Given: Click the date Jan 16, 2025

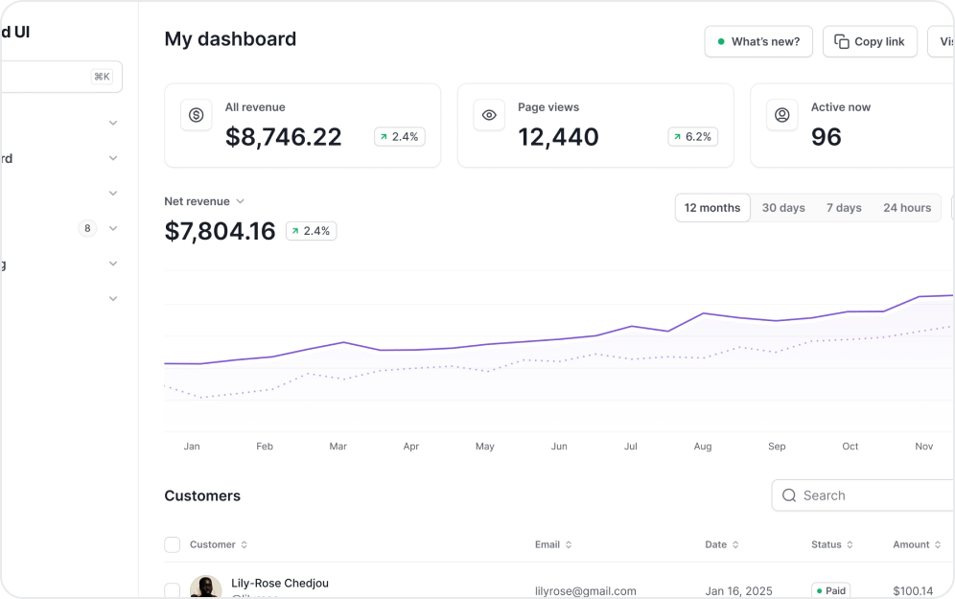Looking at the screenshot, I should [x=739, y=591].
